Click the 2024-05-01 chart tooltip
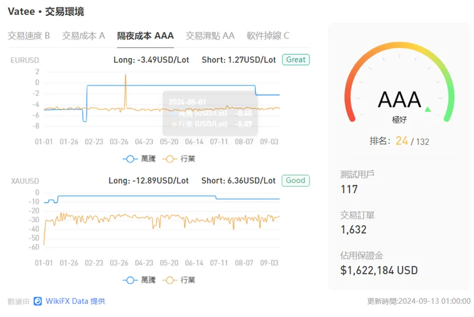This screenshot has height=317, width=474. click(210, 113)
